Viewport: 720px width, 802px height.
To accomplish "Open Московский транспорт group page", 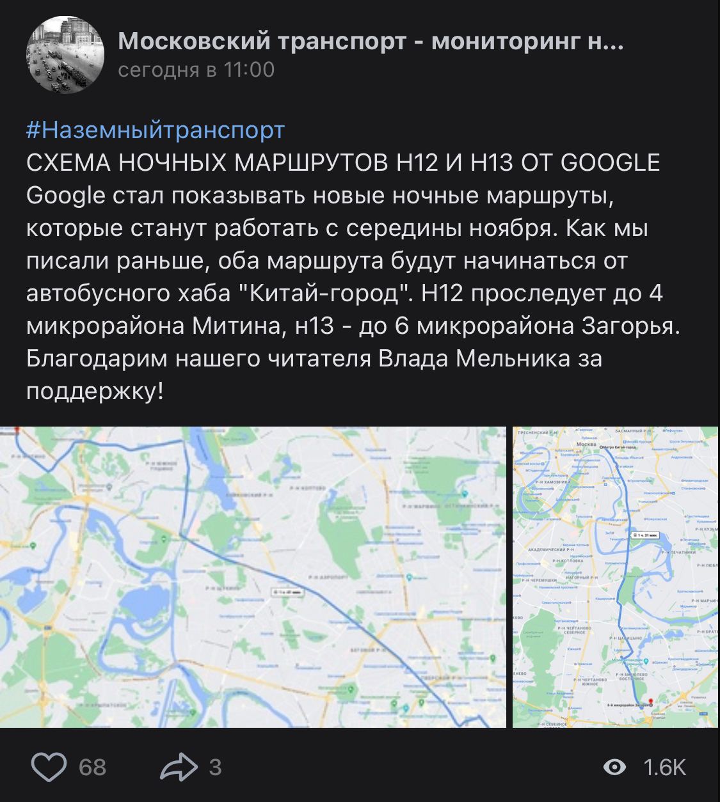I will [x=371, y=42].
